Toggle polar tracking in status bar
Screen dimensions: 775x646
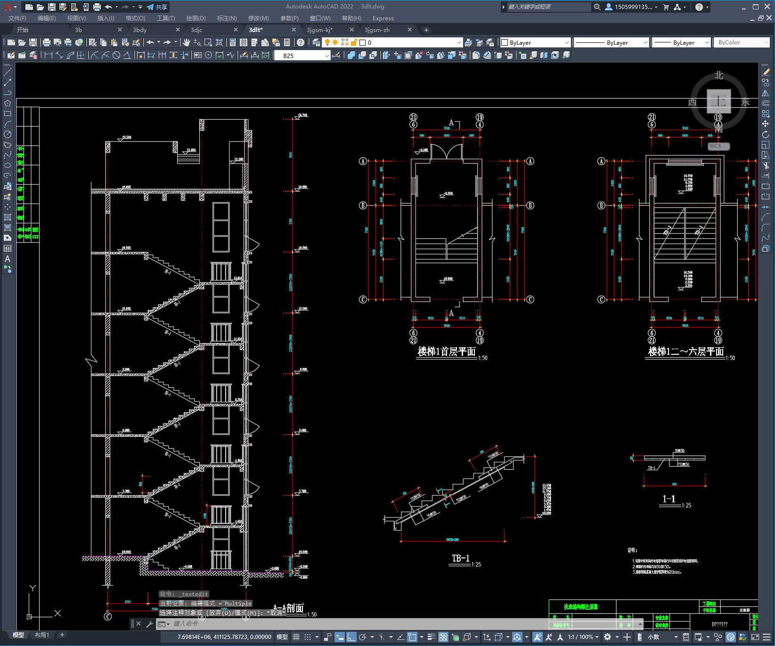(363, 637)
